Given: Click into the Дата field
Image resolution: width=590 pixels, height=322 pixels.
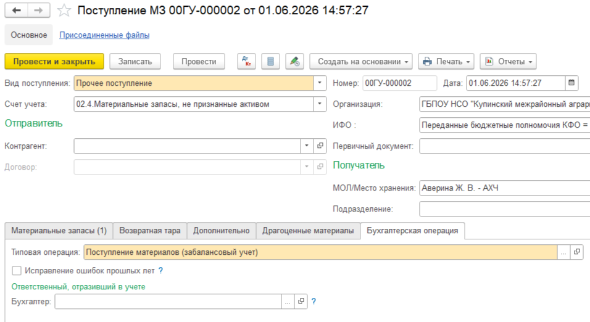Looking at the screenshot, I should pyautogui.click(x=515, y=83).
